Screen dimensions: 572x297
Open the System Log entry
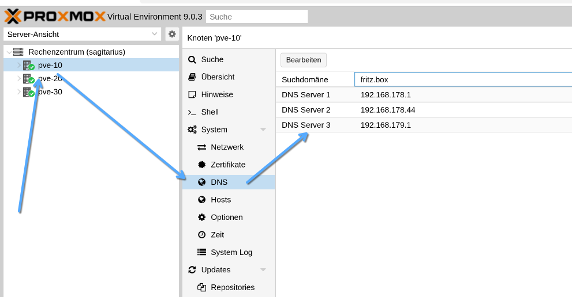231,252
